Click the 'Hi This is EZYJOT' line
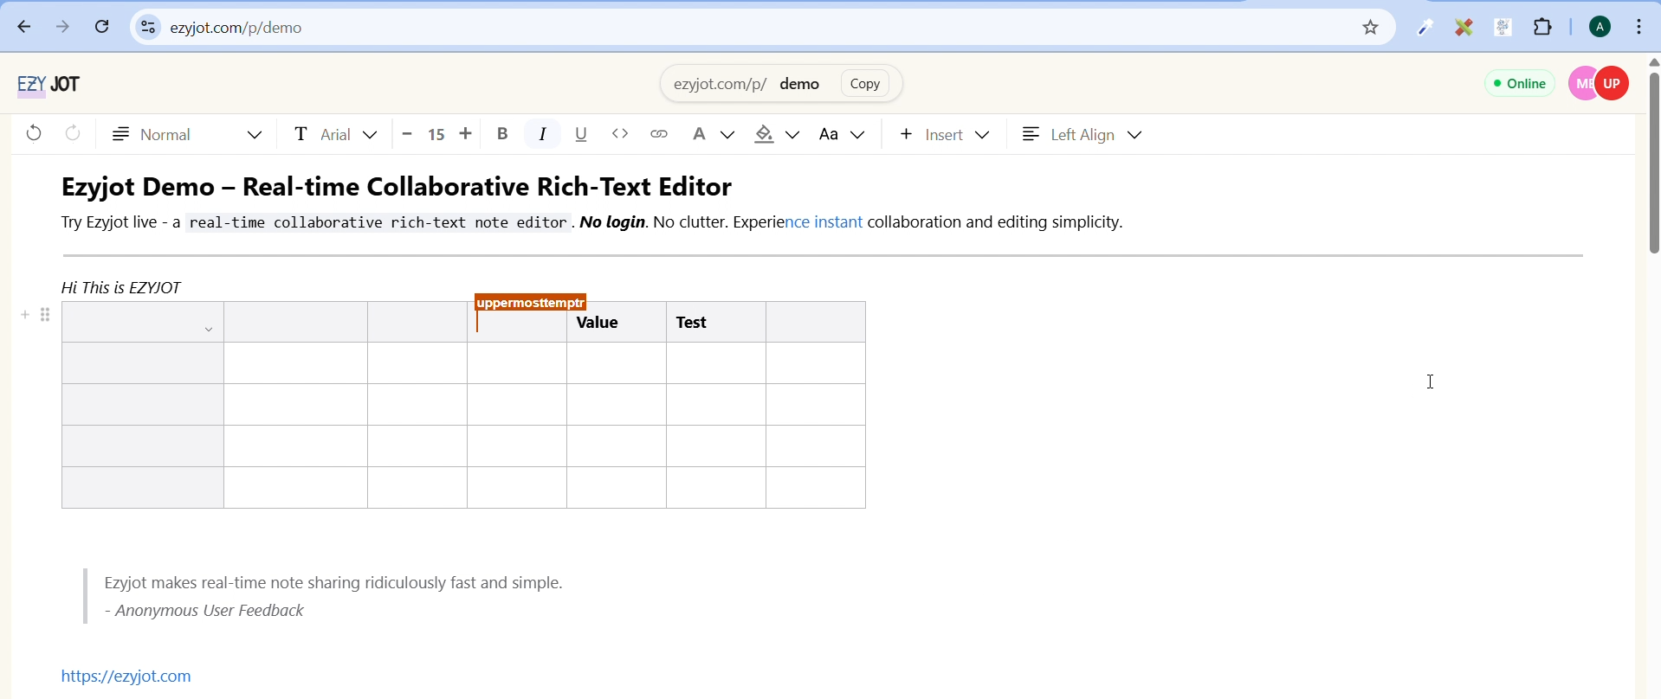This screenshot has height=699, width=1661. (x=121, y=287)
